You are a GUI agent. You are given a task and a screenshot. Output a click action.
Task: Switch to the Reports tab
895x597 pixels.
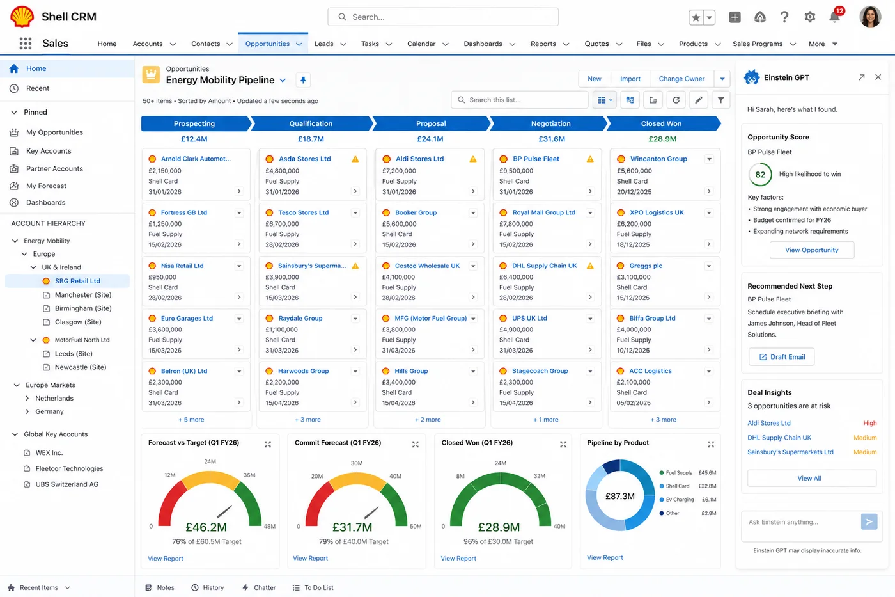pos(543,44)
